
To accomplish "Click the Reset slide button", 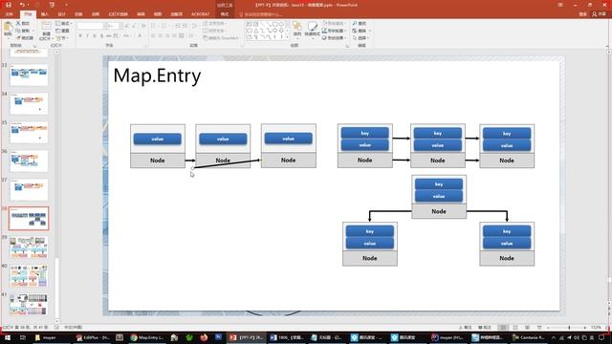I will (x=63, y=31).
